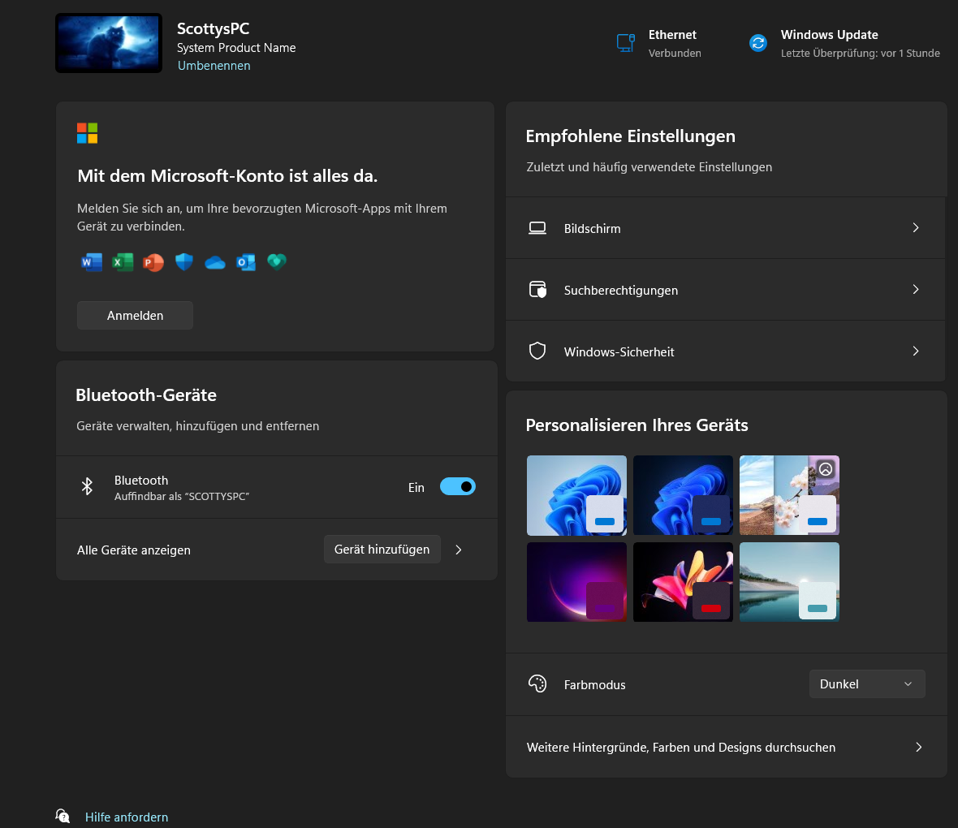Click the OneDrive cloud icon
This screenshot has height=828, width=958.
[215, 263]
